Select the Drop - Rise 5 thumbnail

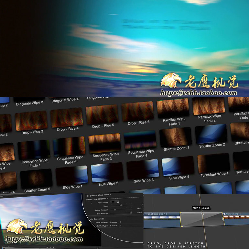pyautogui.click(x=102, y=114)
